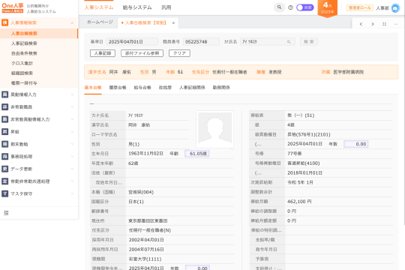Click the カナ氏名 search input field

(x=268, y=42)
